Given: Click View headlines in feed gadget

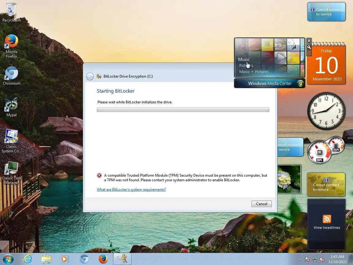Looking at the screenshot, I should (327, 228).
